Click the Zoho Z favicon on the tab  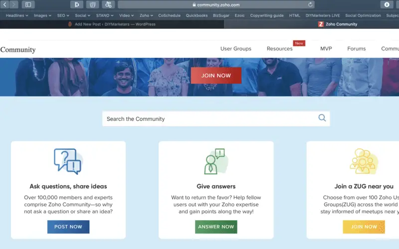point(321,24)
